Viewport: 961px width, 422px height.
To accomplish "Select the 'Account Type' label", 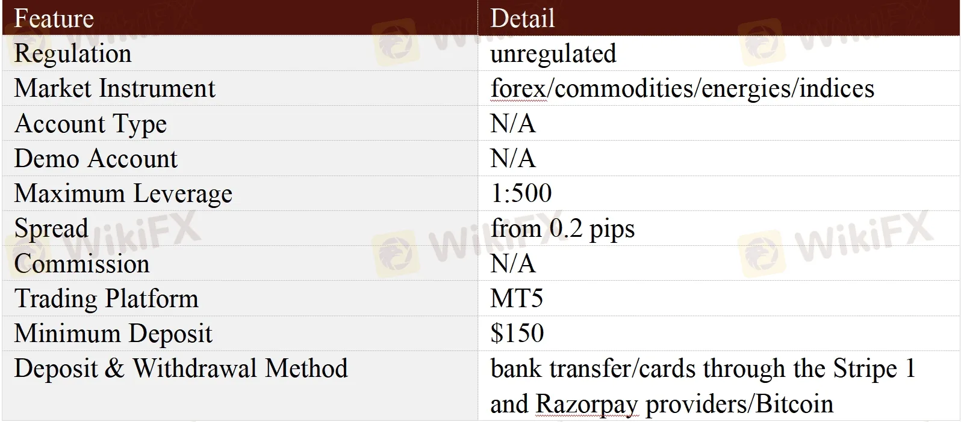I will [x=90, y=124].
